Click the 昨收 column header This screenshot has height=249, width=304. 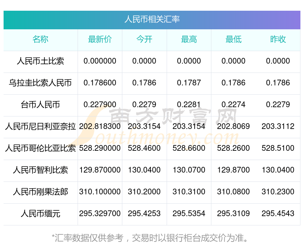(x=278, y=39)
